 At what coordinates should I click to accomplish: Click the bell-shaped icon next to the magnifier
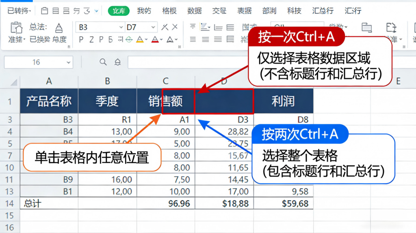[117, 62]
